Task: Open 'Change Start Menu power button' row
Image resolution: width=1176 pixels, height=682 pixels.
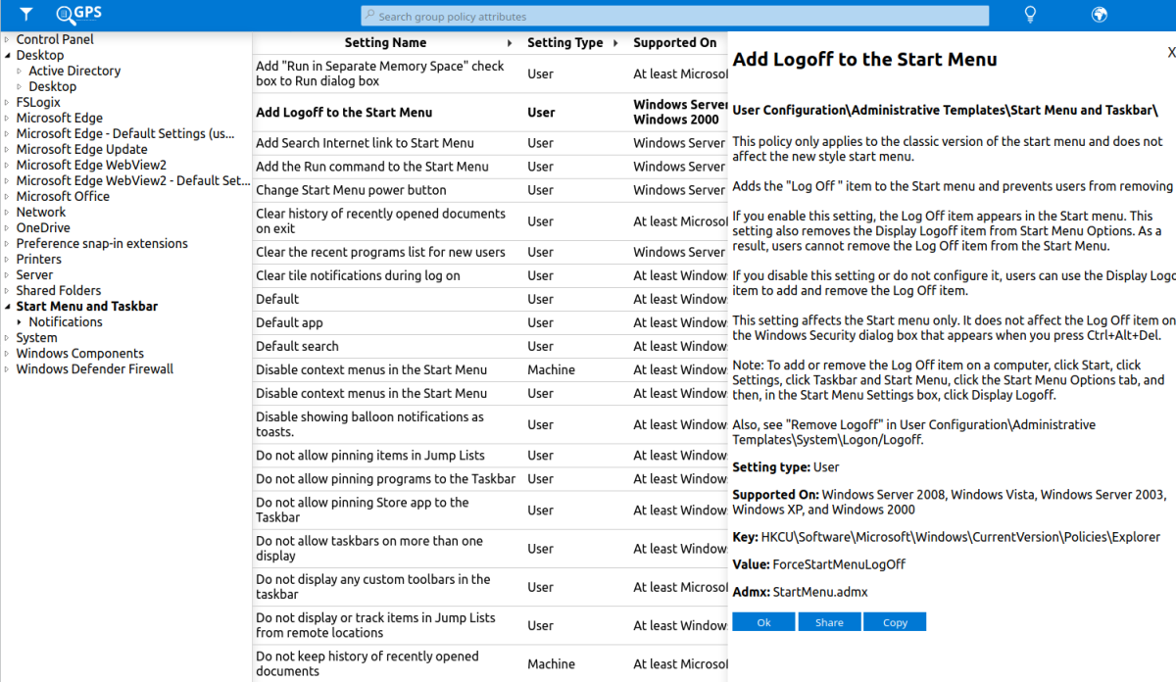Action: point(490,190)
